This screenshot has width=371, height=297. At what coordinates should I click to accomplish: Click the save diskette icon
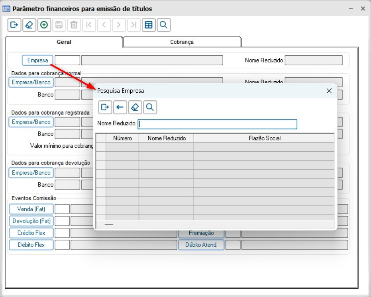tap(59, 25)
